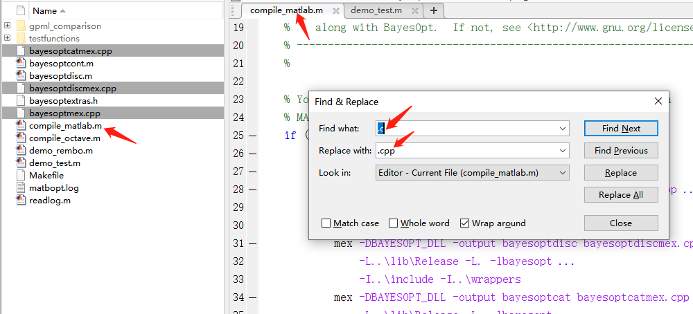The image size is (693, 314).
Task: Enable the Whole word checkbox
Action: [394, 223]
